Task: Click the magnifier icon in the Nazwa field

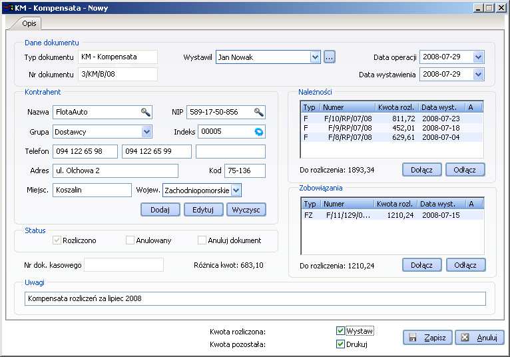Action: click(145, 113)
